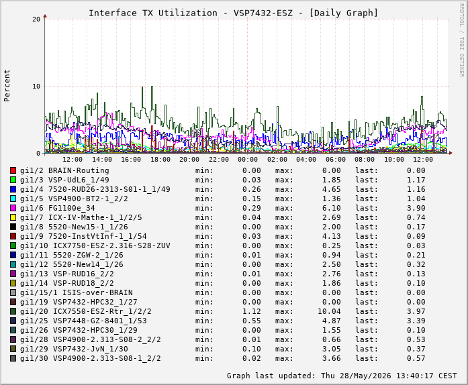Click the 06:00 time axis label
This screenshot has height=385, width=468.
tap(336, 160)
